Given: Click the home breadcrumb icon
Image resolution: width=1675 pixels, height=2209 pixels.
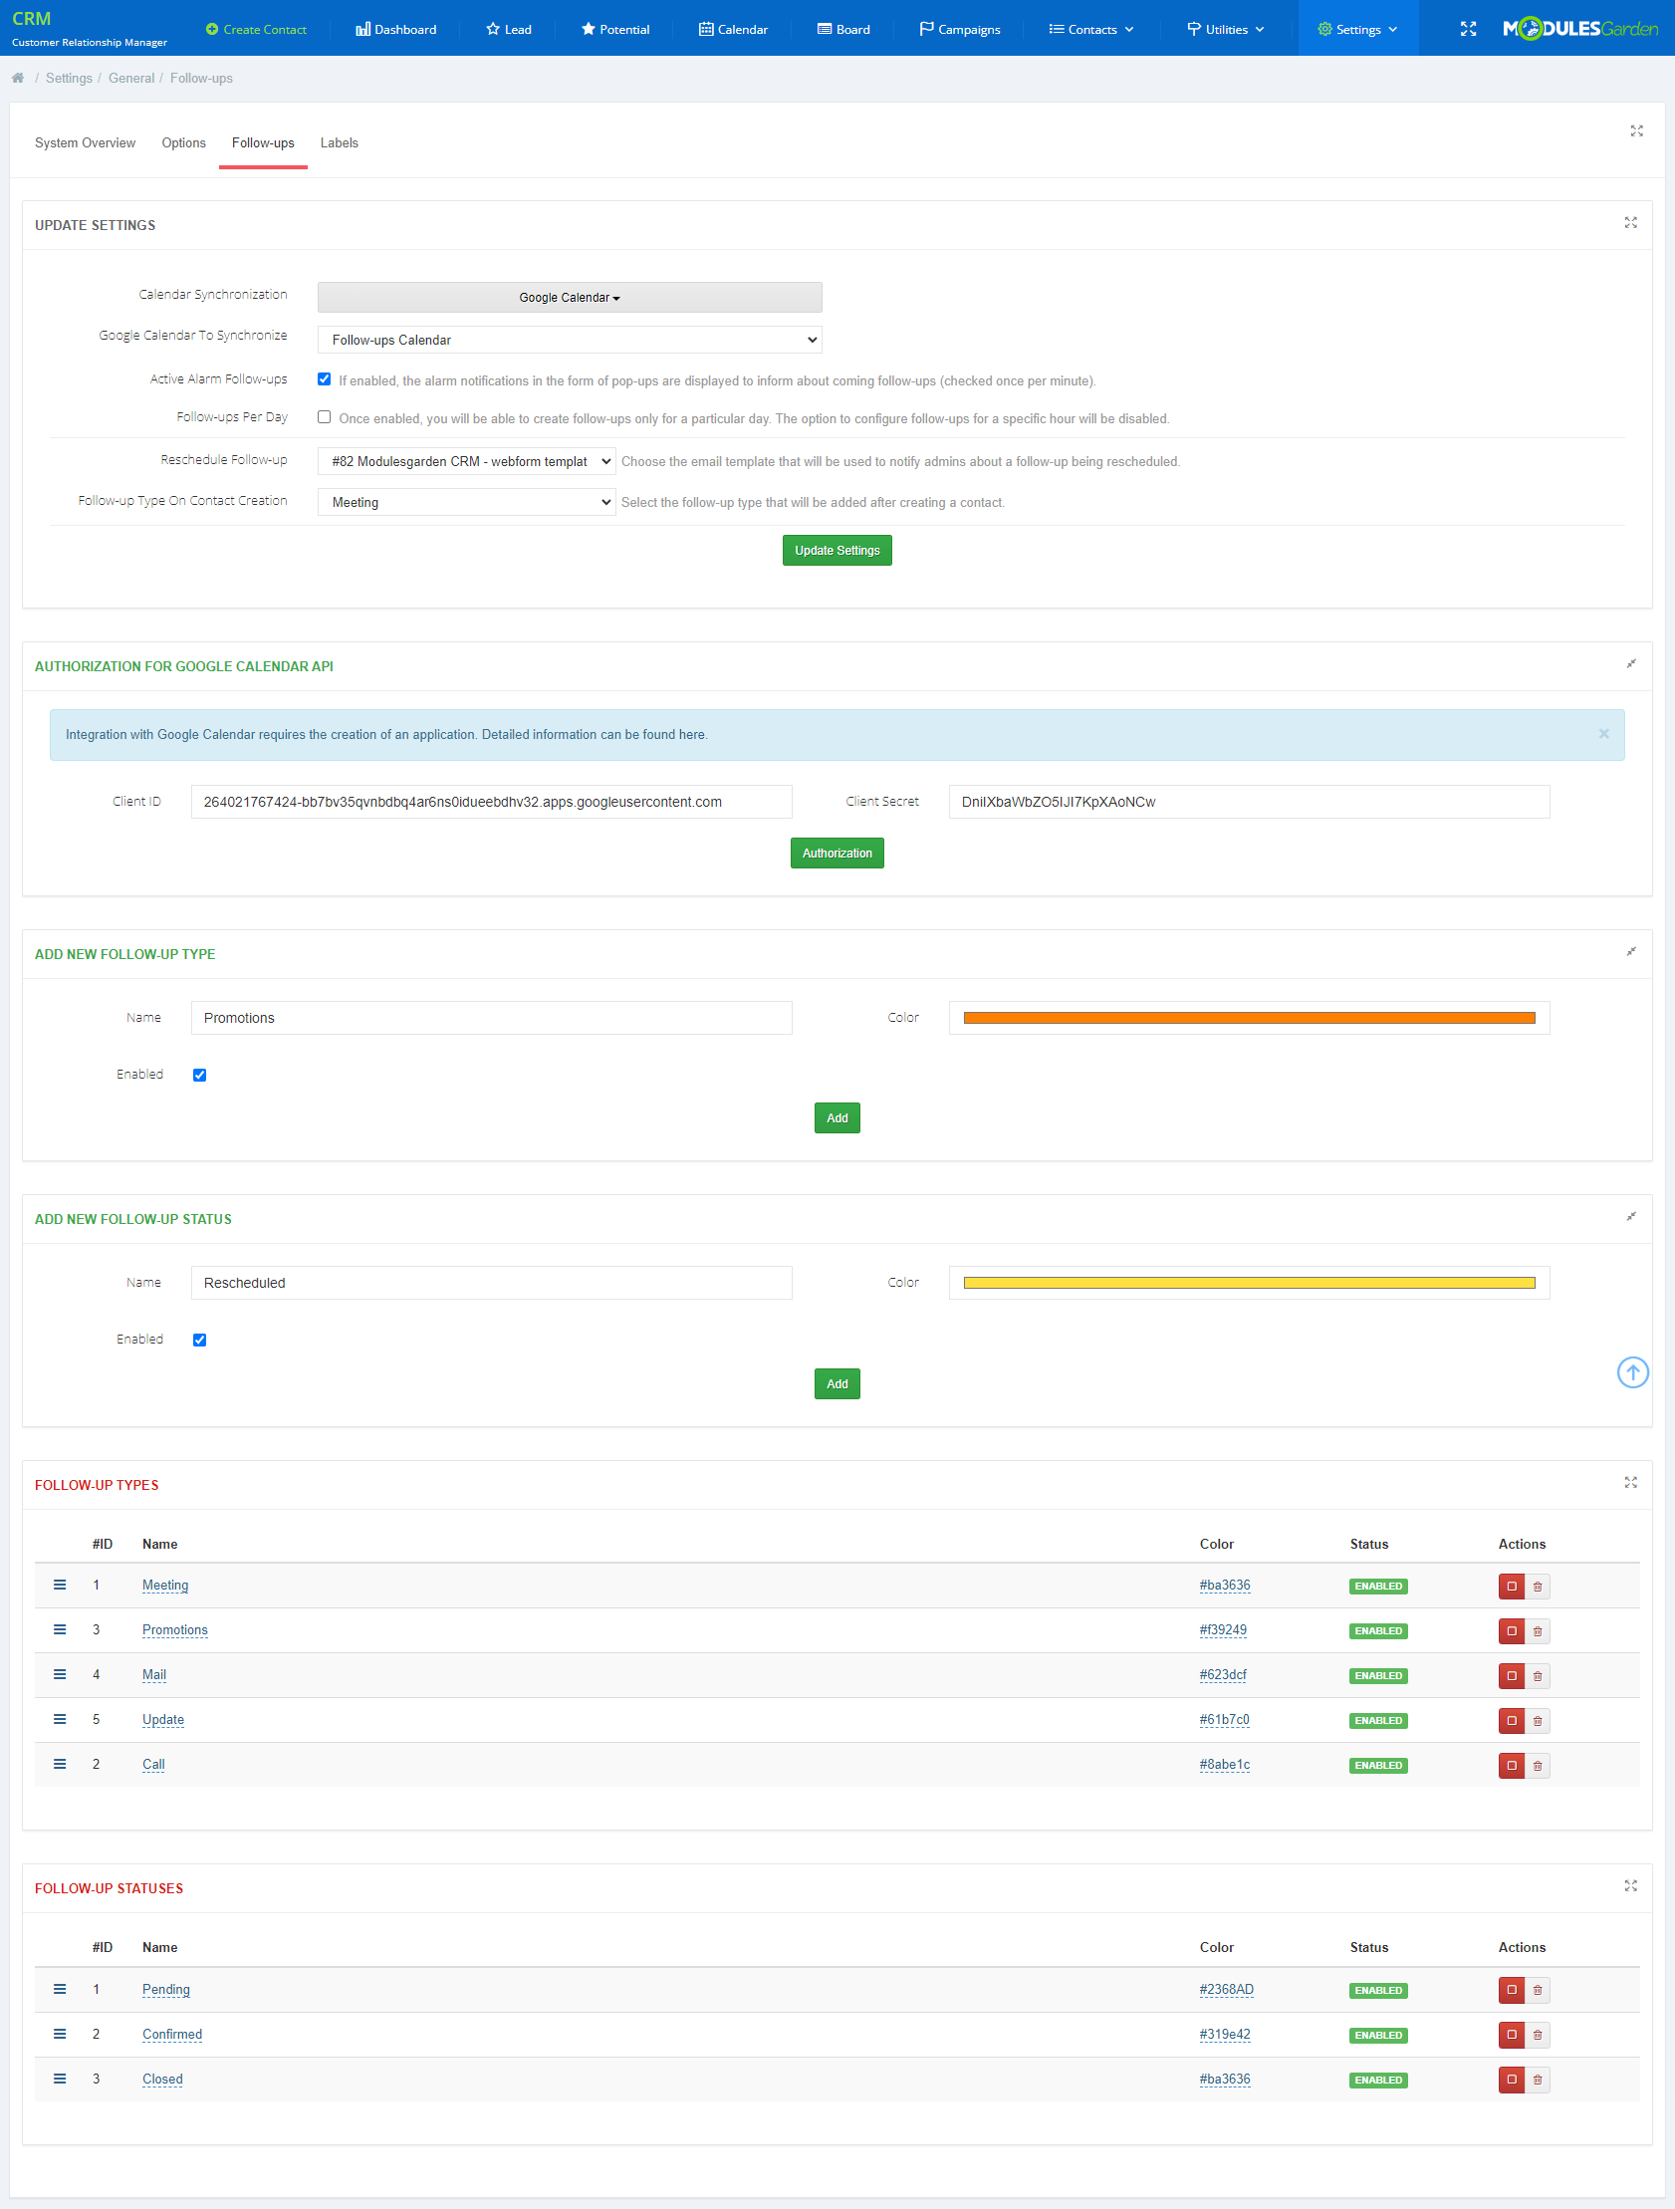Looking at the screenshot, I should 18,77.
